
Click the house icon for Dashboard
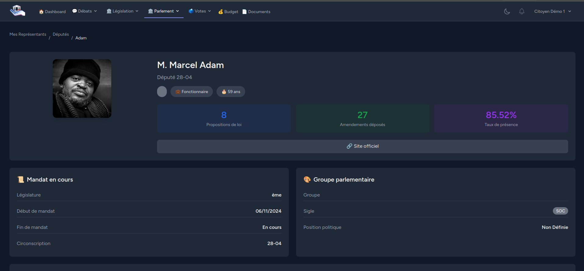click(41, 12)
